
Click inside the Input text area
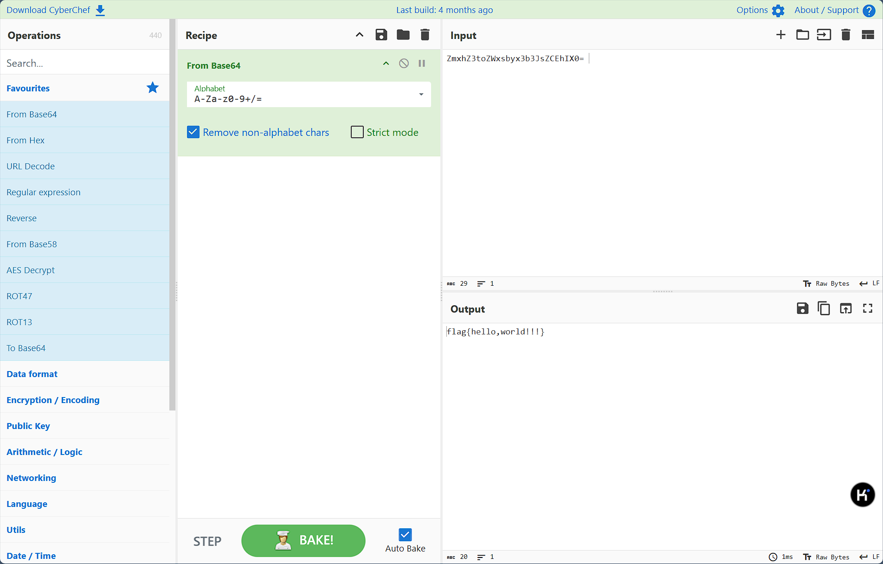coord(663,162)
